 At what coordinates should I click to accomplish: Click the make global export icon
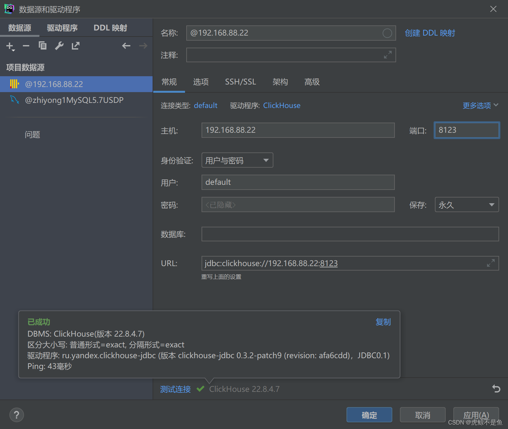76,46
